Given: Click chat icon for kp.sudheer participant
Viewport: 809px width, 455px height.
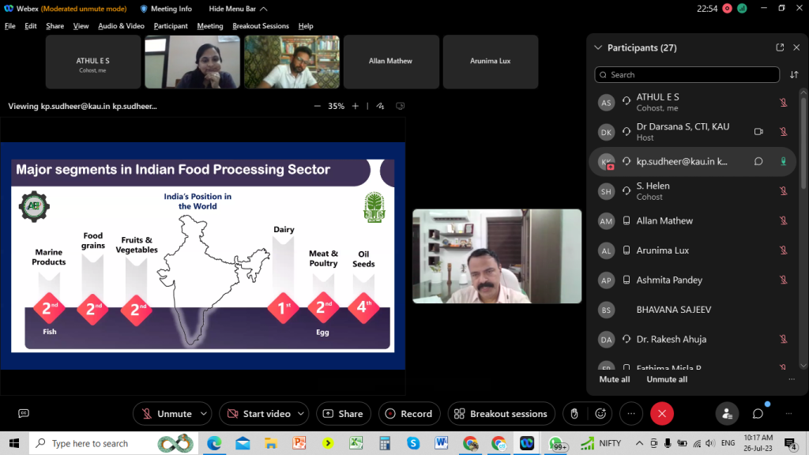Looking at the screenshot, I should 758,161.
